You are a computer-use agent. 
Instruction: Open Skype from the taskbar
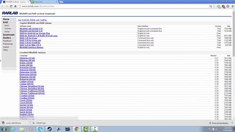coord(40,129)
